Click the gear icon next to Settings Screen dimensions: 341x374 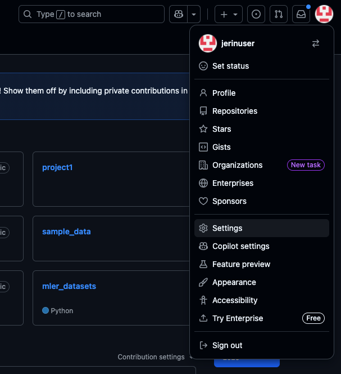[x=203, y=228]
